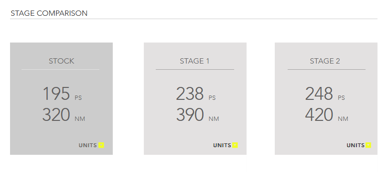Viewport: 388px width, 172px height.
Task: Click the 390 torque value in Stage 1
Action: point(190,115)
